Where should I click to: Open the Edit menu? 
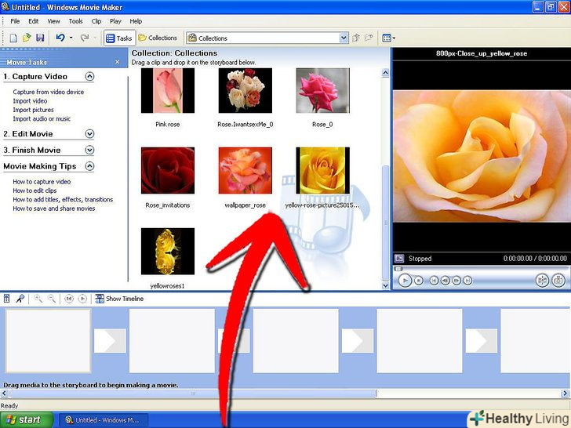[x=34, y=21]
